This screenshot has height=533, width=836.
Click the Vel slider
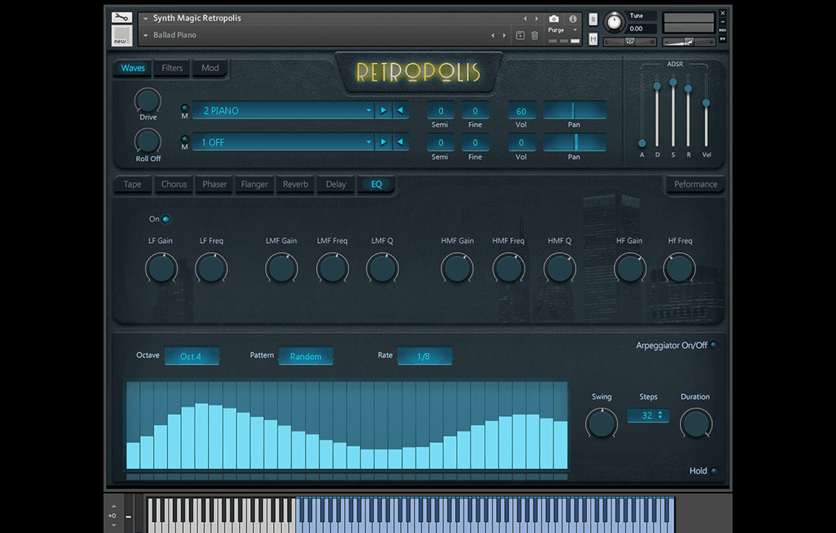pyautogui.click(x=706, y=103)
